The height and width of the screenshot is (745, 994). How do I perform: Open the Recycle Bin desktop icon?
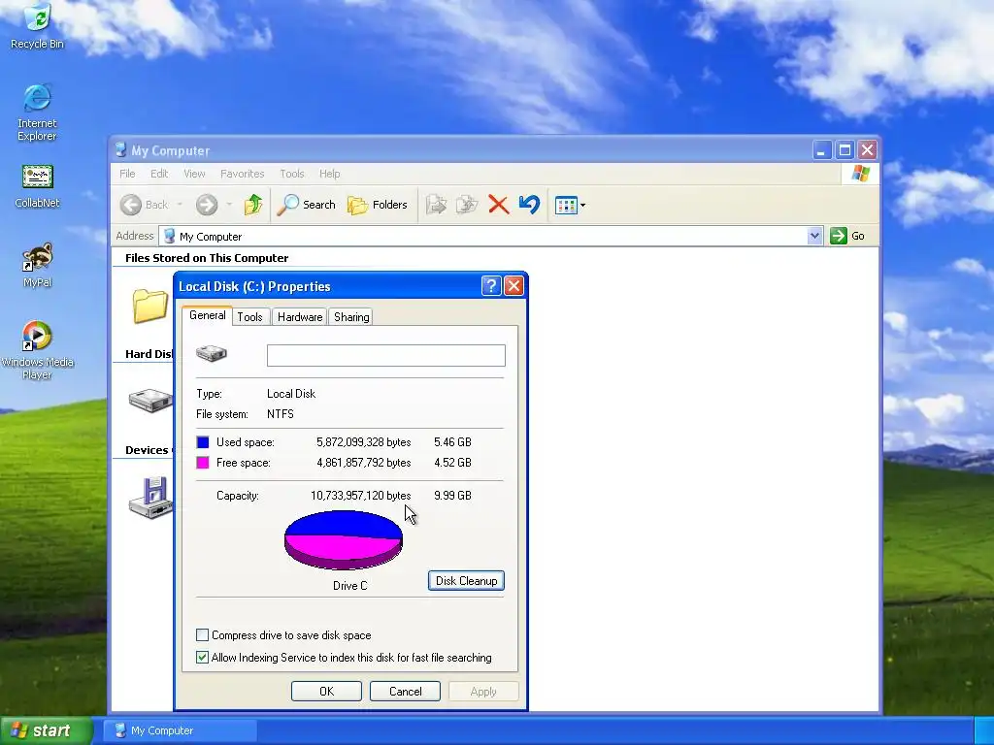(38, 26)
